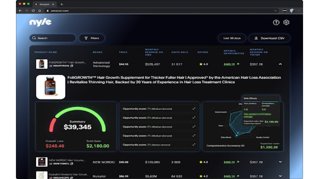
Task: Sort by the Brand column header
Action: (x=97, y=52)
